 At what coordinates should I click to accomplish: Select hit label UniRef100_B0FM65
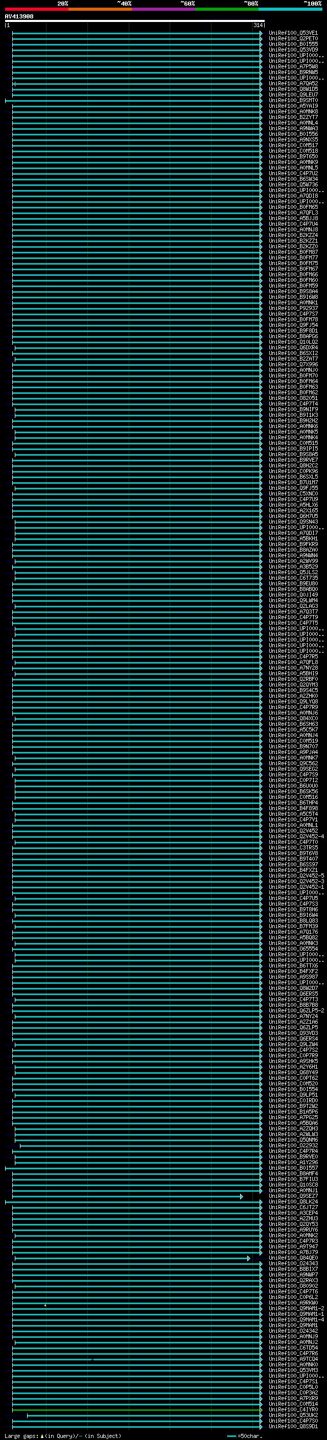tap(293, 207)
